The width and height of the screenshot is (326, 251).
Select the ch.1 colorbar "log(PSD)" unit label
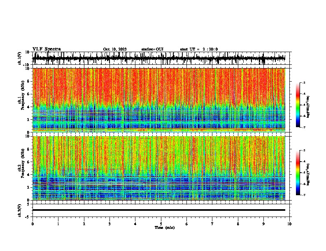coord(308,107)
